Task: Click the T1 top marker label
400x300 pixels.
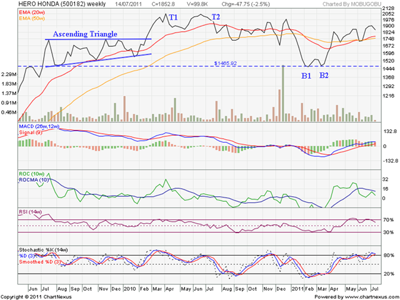Action: [x=173, y=17]
